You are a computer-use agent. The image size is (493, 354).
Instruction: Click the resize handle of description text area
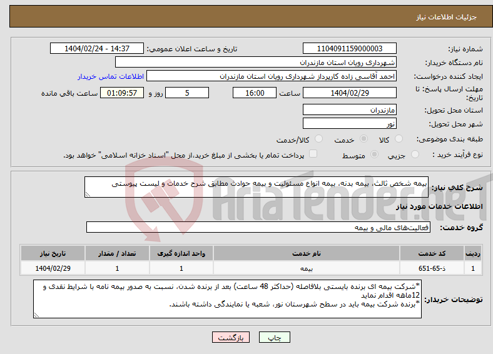88,195
